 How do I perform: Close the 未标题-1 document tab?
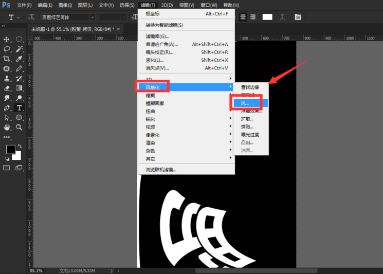point(118,29)
